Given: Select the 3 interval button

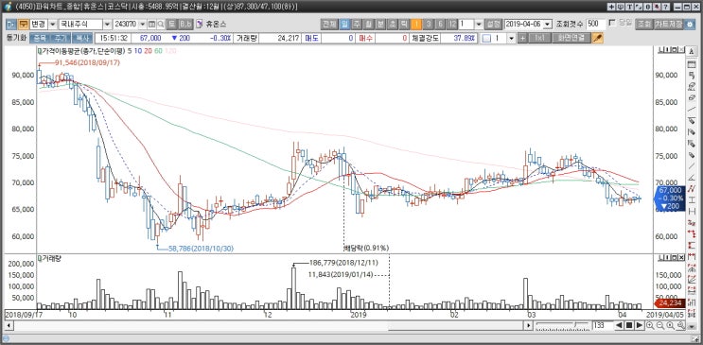Looking at the screenshot, I should [429, 25].
